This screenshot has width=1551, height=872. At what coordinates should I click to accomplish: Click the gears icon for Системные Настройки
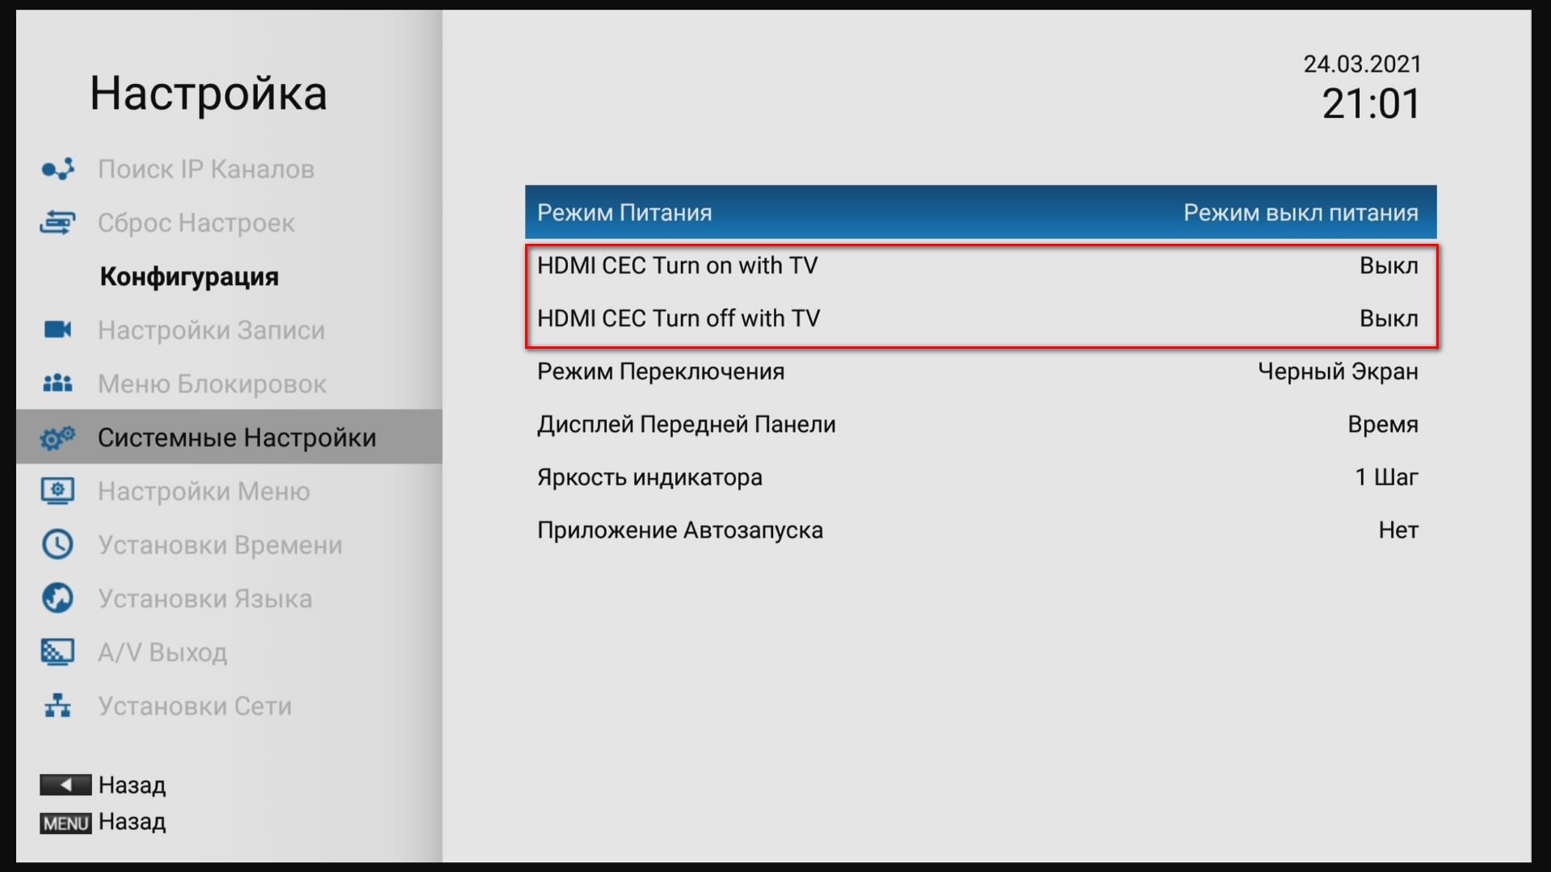click(x=57, y=438)
